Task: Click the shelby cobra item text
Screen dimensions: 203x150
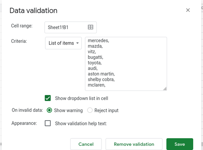Action: pos(101,79)
